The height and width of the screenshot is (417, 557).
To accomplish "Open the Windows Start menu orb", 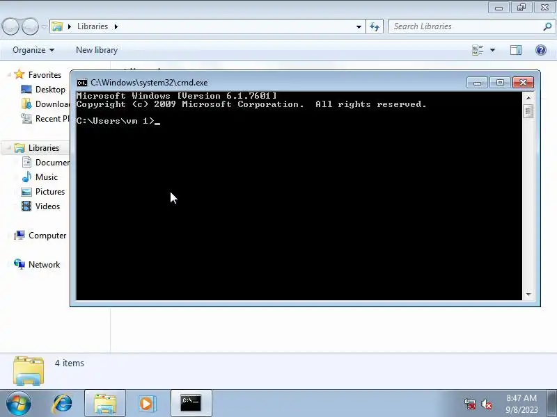I will (x=19, y=404).
